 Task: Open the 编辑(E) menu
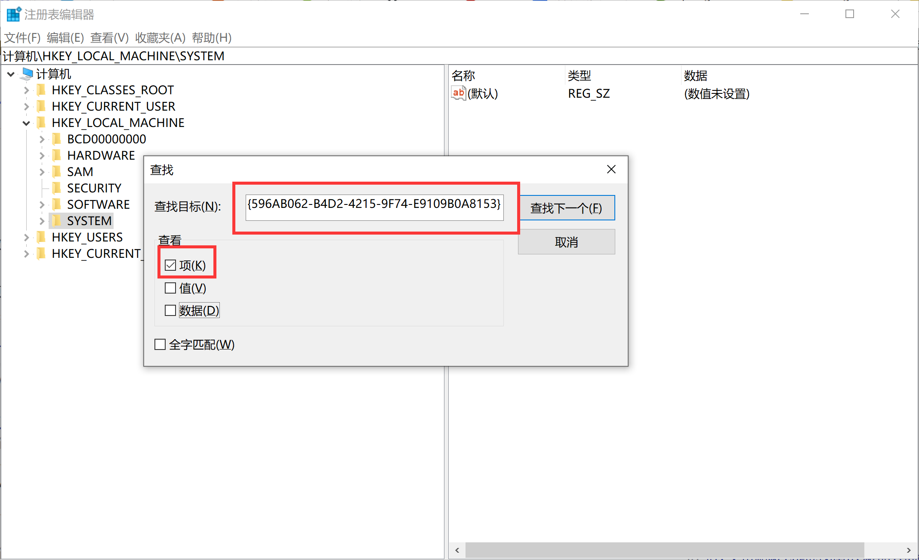(65, 38)
